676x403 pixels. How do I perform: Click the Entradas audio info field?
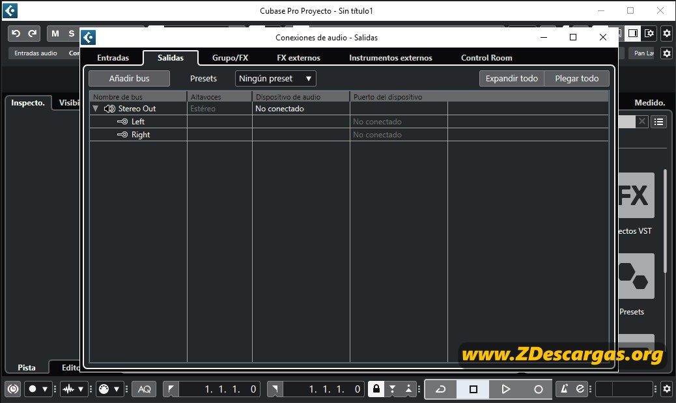36,53
